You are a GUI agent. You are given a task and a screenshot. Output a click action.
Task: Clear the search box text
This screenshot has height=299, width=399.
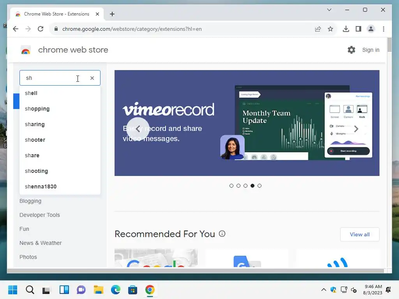point(92,78)
